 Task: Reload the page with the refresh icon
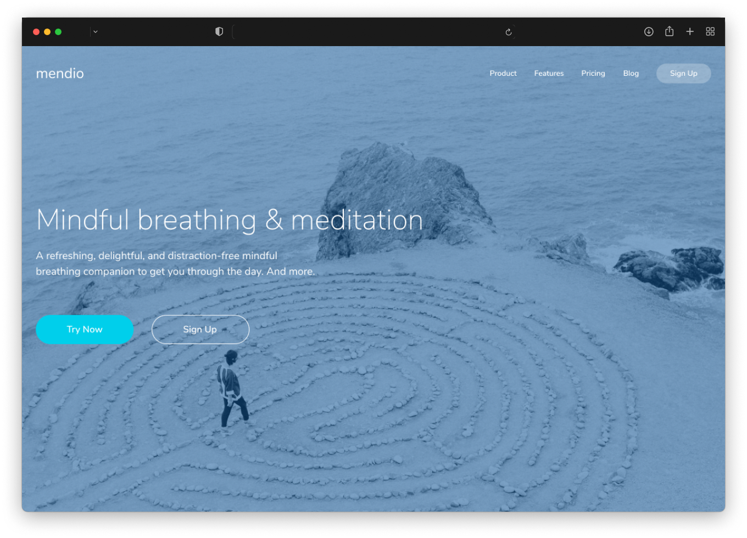509,32
